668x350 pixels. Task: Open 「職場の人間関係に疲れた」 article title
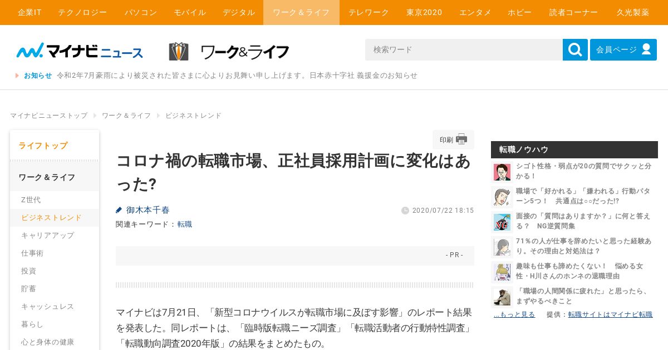coord(582,296)
